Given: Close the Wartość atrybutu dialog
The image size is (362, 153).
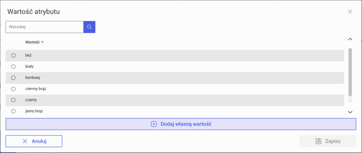Looking at the screenshot, I should click(350, 12).
